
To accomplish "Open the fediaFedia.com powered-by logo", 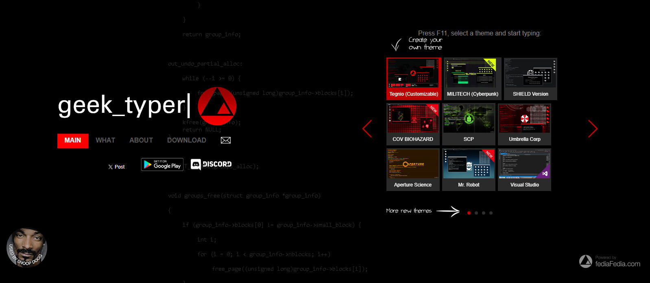I will coord(609,261).
